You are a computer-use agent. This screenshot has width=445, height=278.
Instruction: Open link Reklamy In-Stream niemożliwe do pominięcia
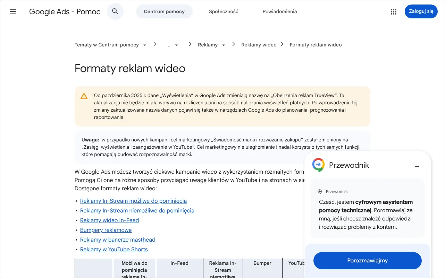[x=137, y=211]
